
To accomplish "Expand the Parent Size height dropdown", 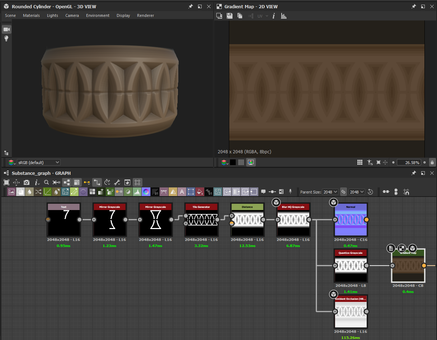I will pyautogui.click(x=357, y=192).
